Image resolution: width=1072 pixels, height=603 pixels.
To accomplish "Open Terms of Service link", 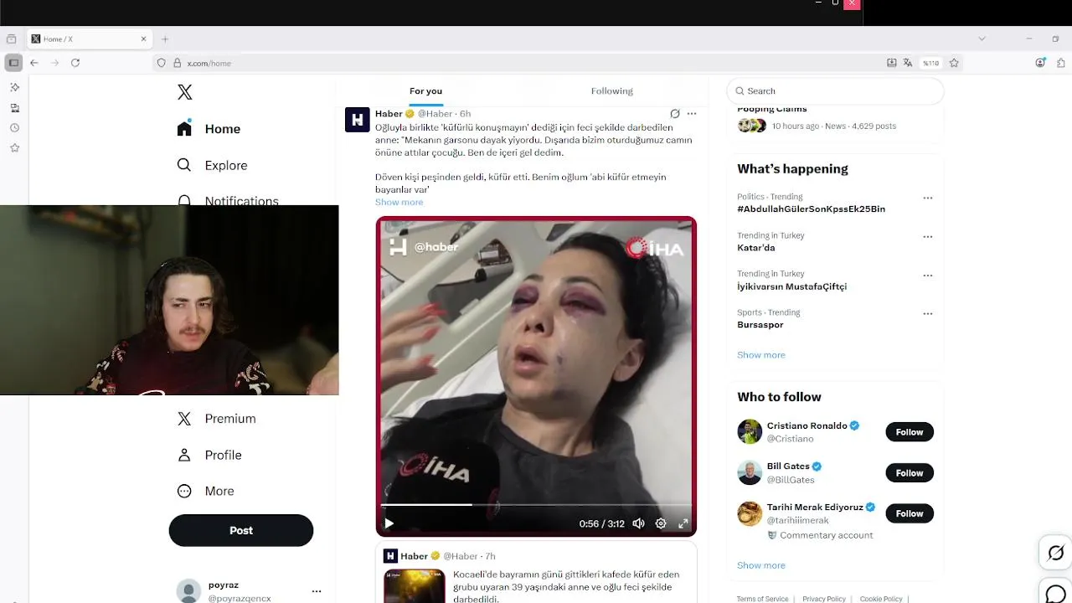I will [x=762, y=599].
